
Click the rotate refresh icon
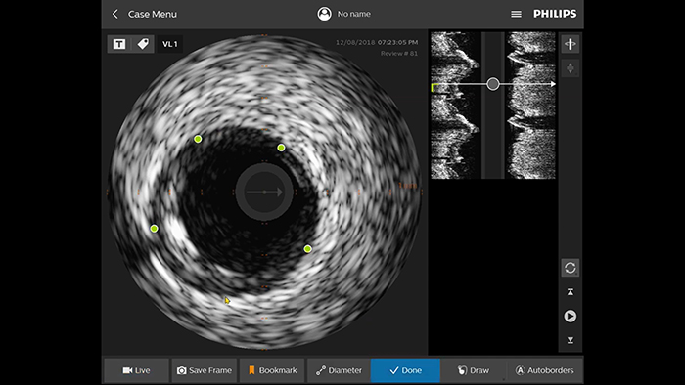coord(571,268)
